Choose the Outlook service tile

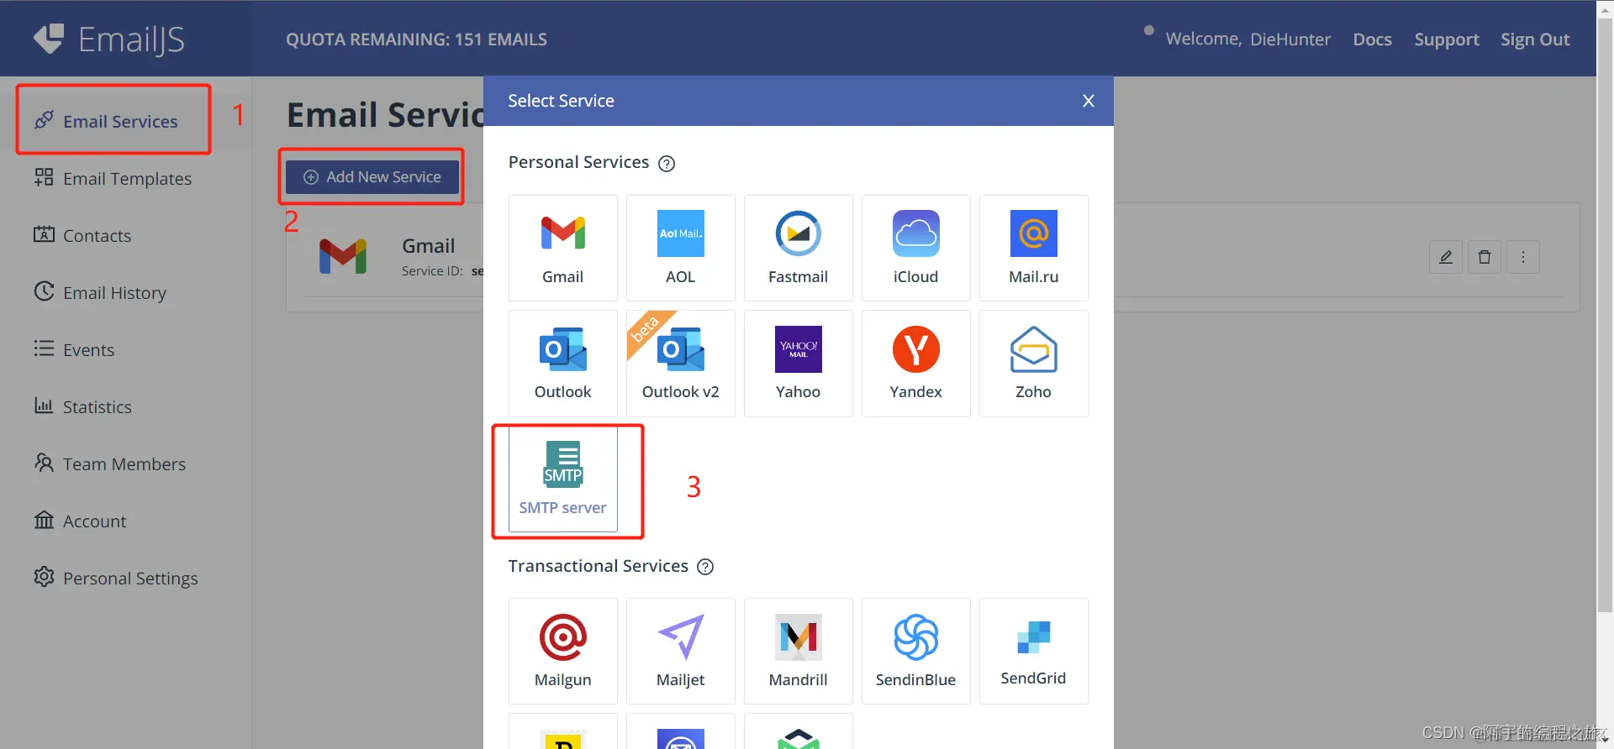coord(562,363)
